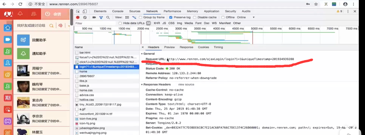Click view source link in Response Headers
Screen dimensions: 365x135
tap(186, 85)
